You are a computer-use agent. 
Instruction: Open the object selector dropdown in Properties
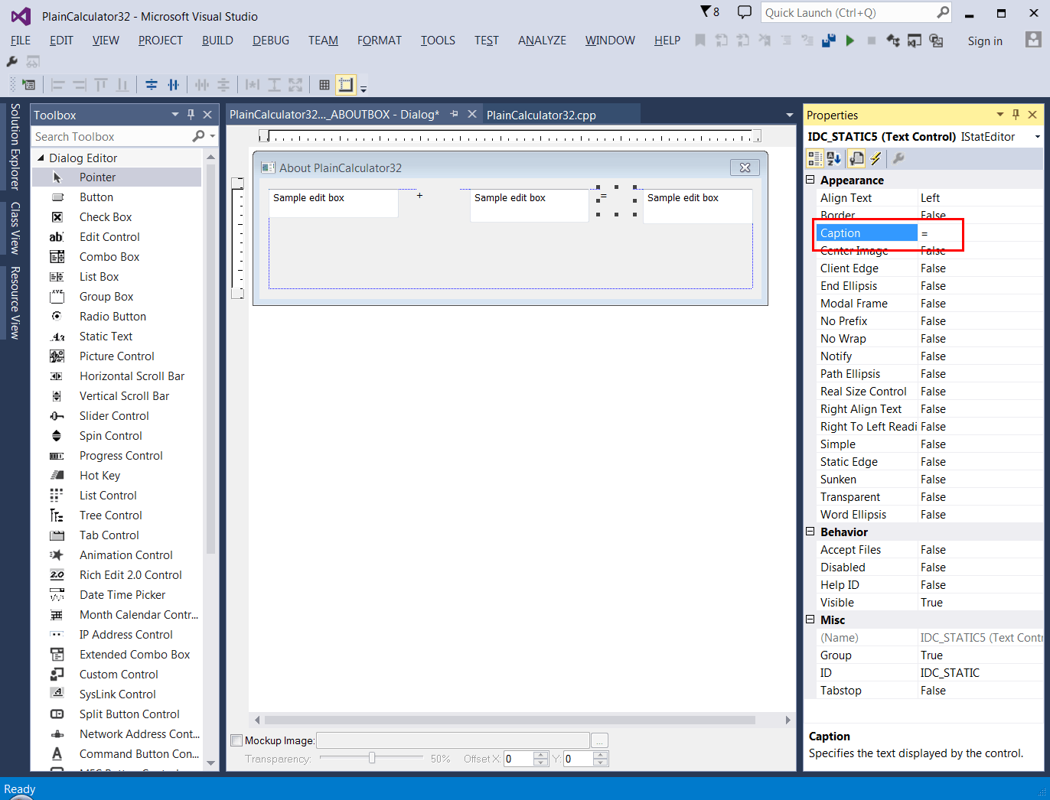click(x=1038, y=137)
